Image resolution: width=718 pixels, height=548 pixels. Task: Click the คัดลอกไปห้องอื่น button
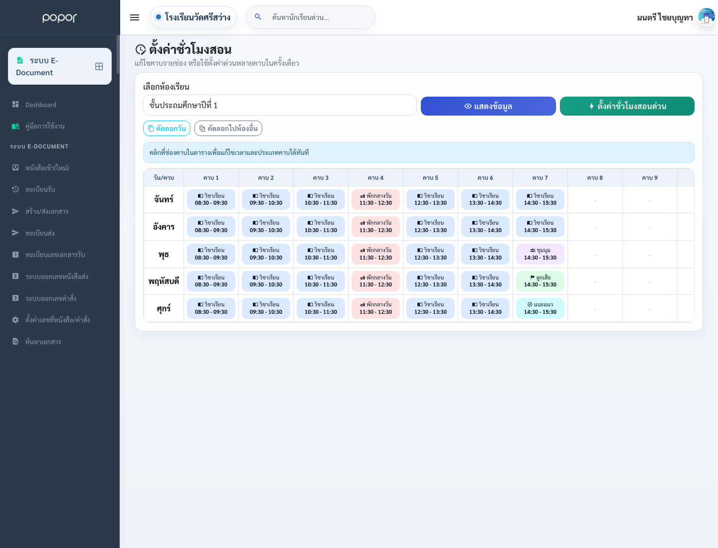(228, 129)
